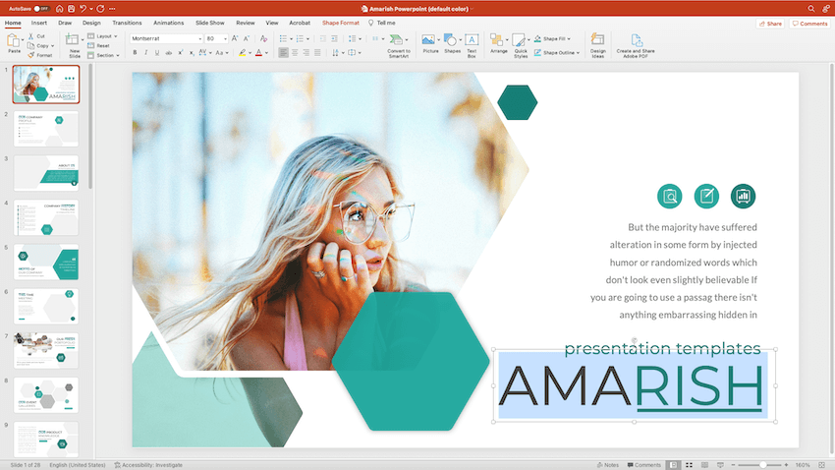Click Clear Formatting icon

pos(263,38)
